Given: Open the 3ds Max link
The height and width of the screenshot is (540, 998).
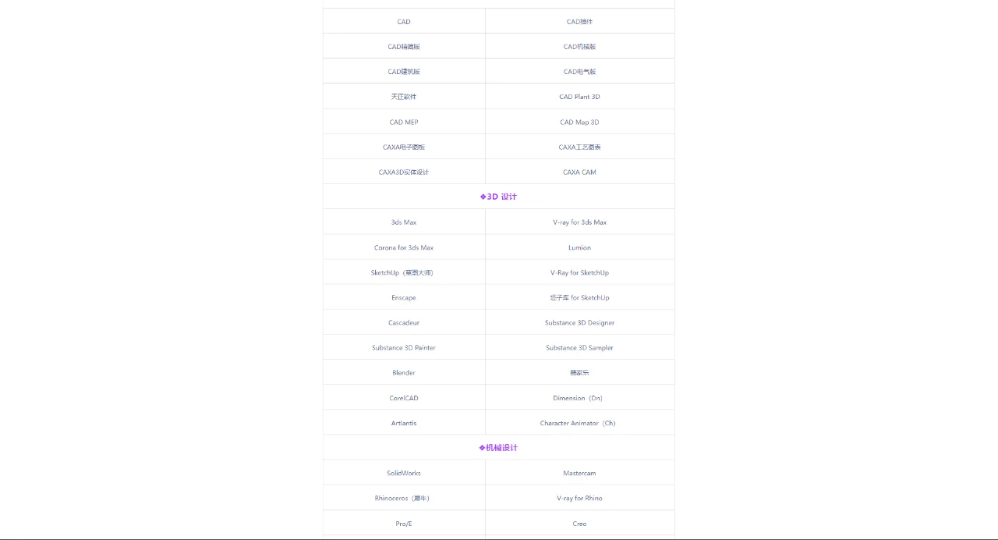Looking at the screenshot, I should coord(404,222).
